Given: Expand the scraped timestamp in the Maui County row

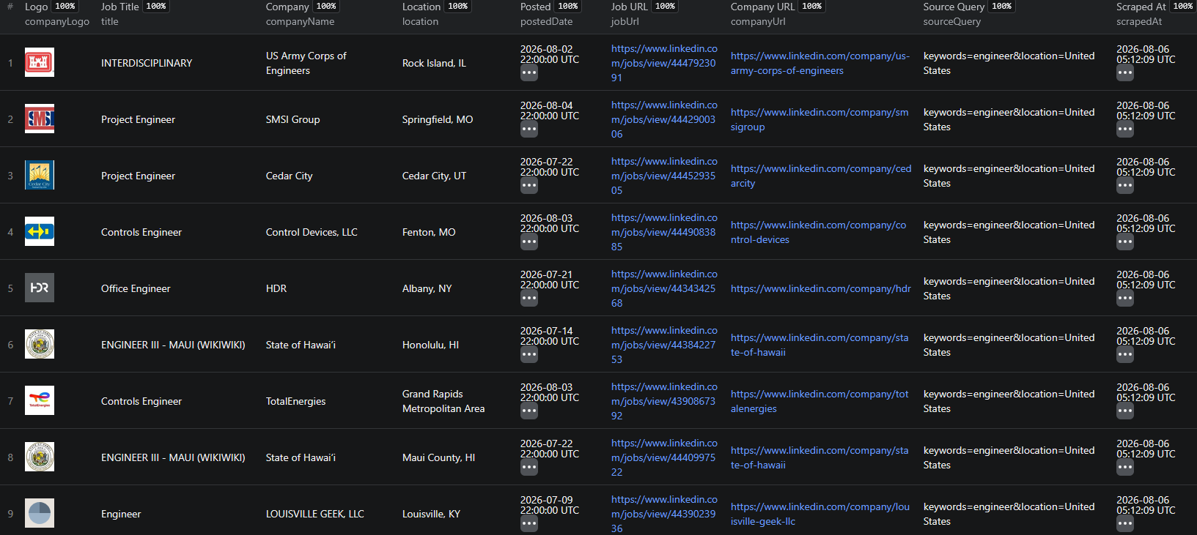Looking at the screenshot, I should click(1125, 468).
